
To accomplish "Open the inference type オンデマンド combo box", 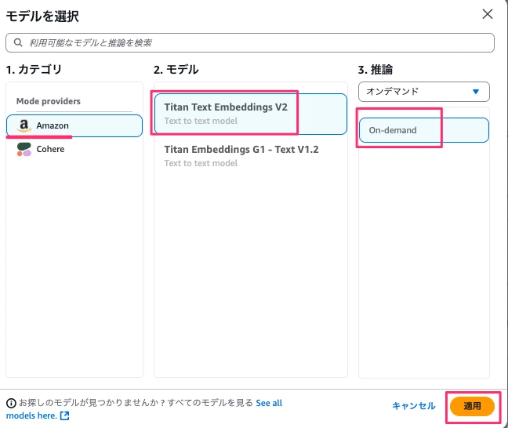I will pos(424,92).
